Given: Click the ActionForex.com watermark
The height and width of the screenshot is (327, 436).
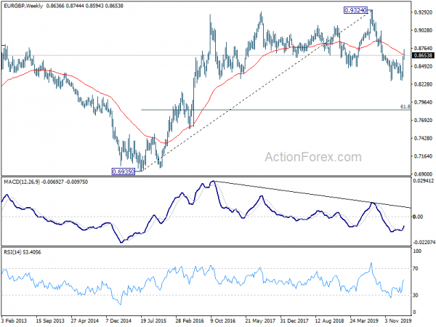Looking at the screenshot, I should pos(313,157).
